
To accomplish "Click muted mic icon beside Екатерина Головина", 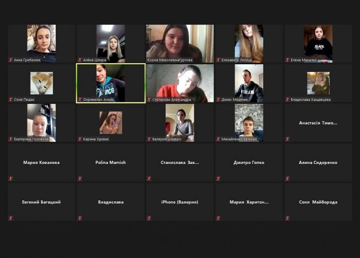I will [x=11, y=139].
